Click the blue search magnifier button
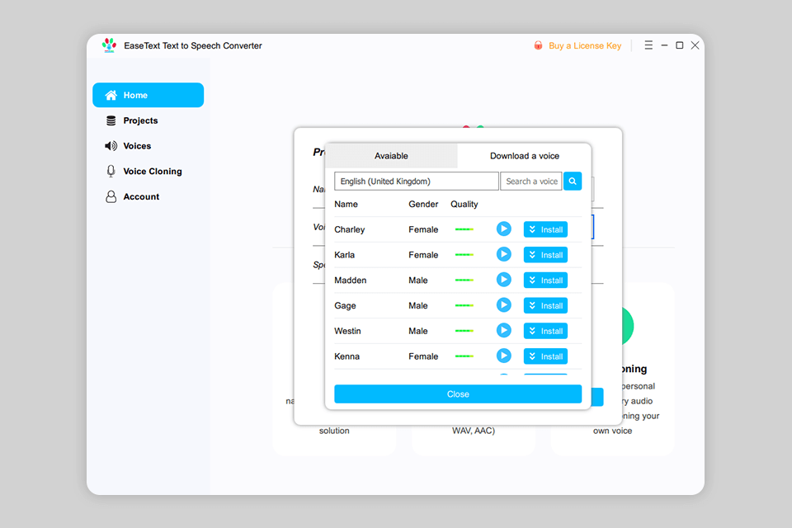792x528 pixels. (573, 181)
